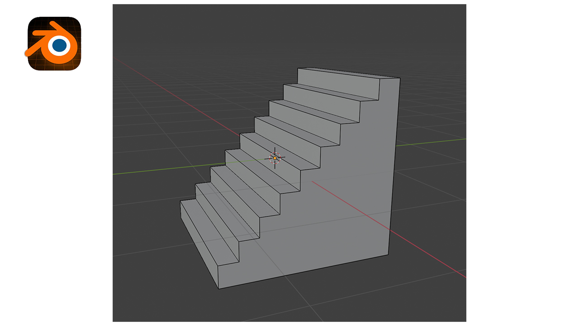Select the second step tread from the top

[x=323, y=93]
